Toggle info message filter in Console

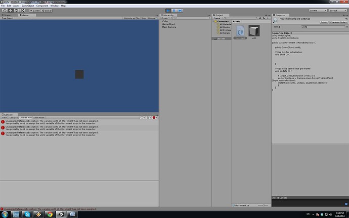point(143,117)
